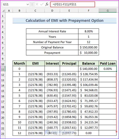This screenshot has height=139, width=119.
Task: Select the $ 117,434.94 balance cell
Action: 89,79
